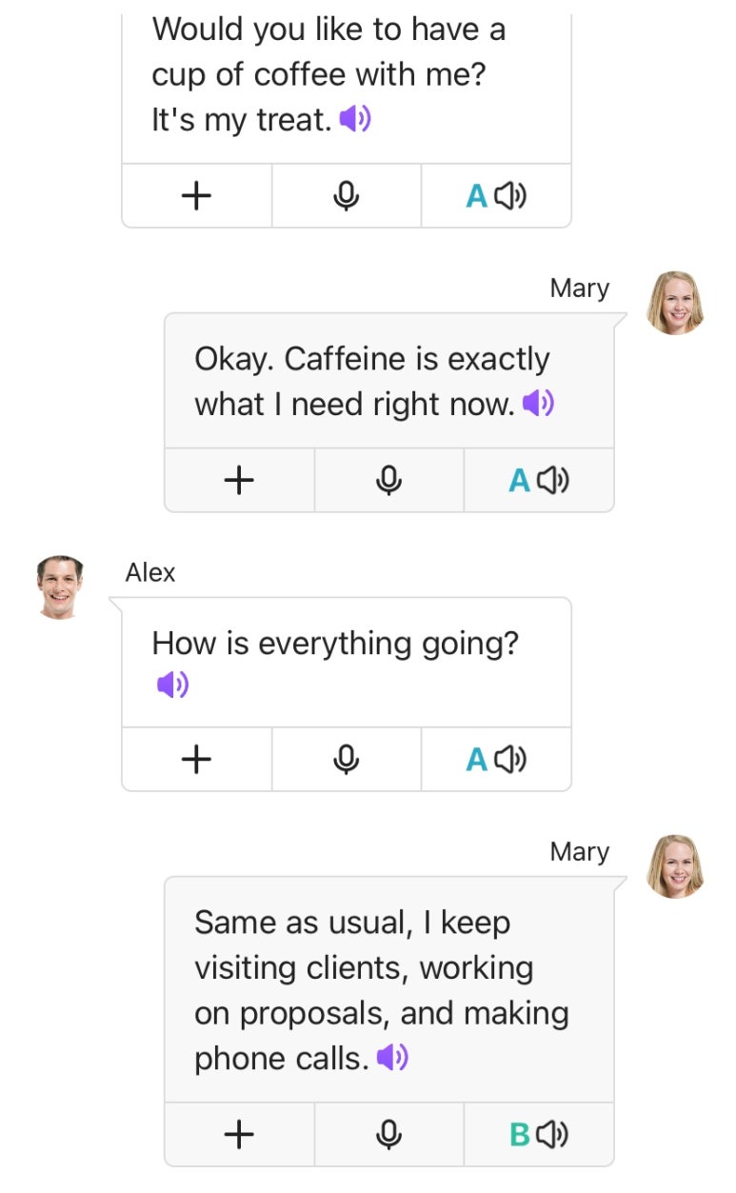
Task: Tap the A speaker grade under the coffee message
Action: coord(496,195)
